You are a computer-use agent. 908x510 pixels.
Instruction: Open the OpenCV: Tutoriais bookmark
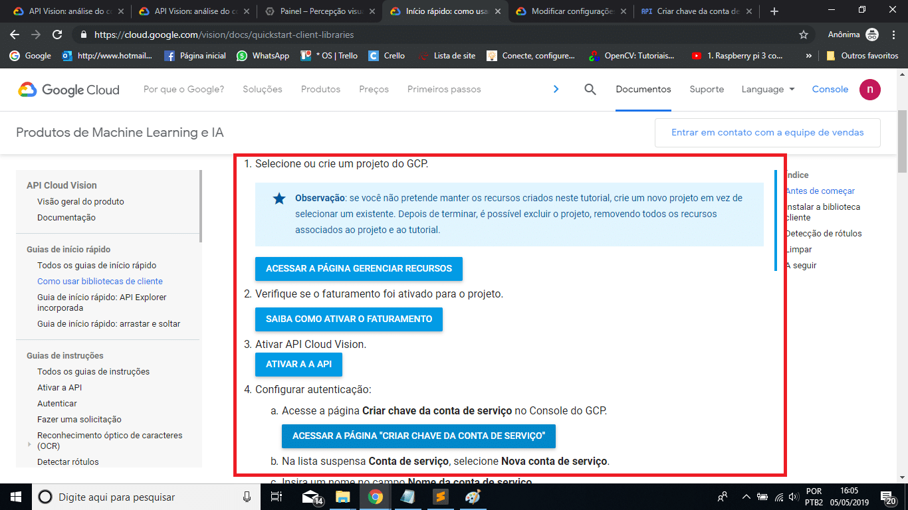click(x=631, y=56)
